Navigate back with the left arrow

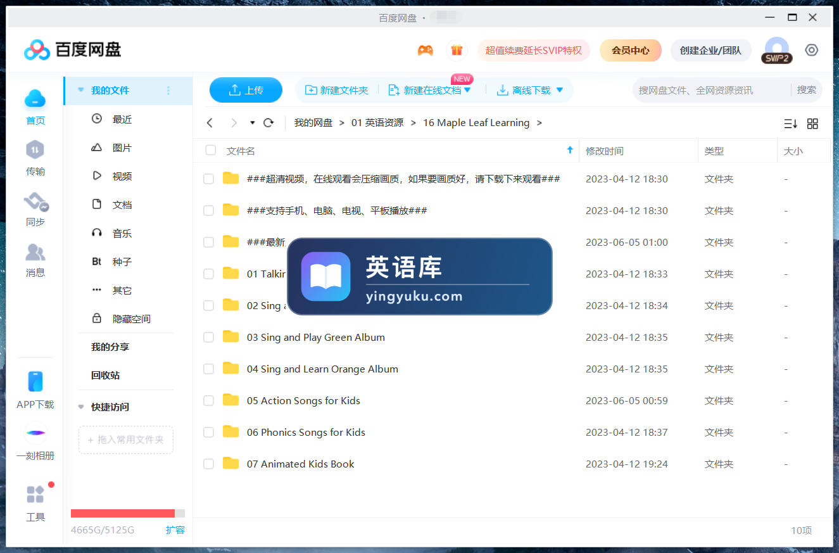coord(210,123)
